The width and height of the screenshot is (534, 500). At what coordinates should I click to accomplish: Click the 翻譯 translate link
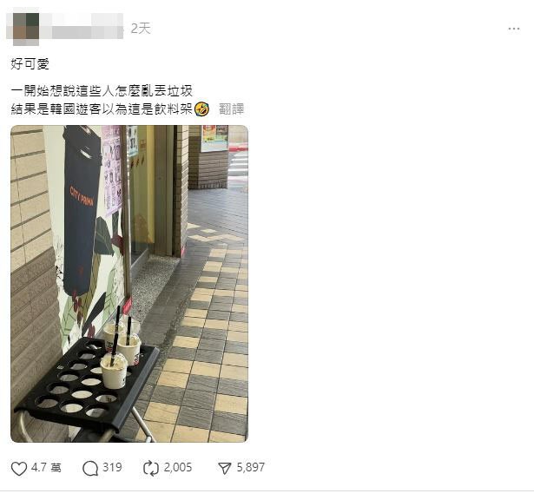coord(232,109)
